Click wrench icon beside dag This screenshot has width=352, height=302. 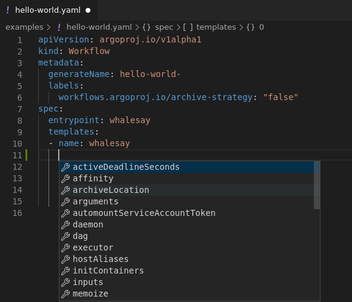65,236
